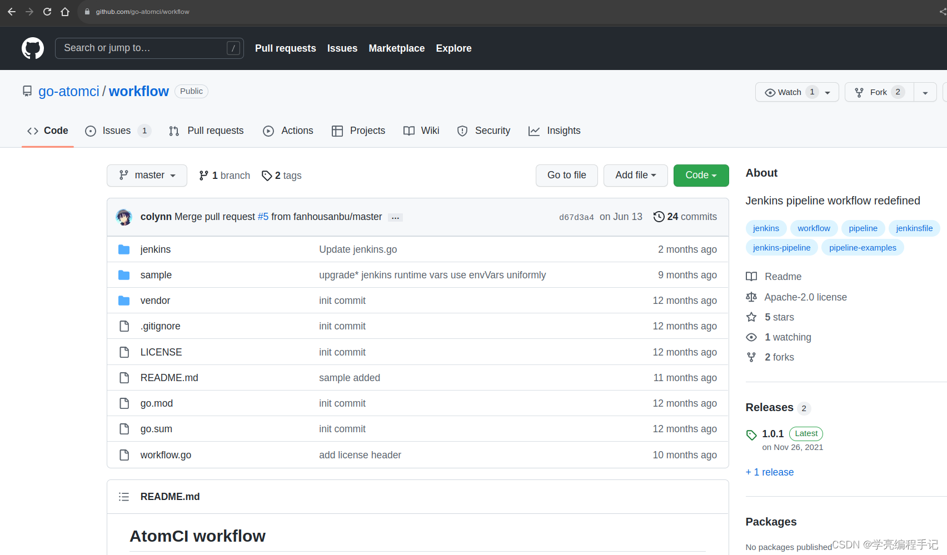Expand the Fork options caret
Screen dimensions: 947x555
[925, 92]
